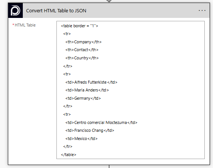Place cursor on the Contact header line
This screenshot has height=168, width=213.
click(x=82, y=50)
